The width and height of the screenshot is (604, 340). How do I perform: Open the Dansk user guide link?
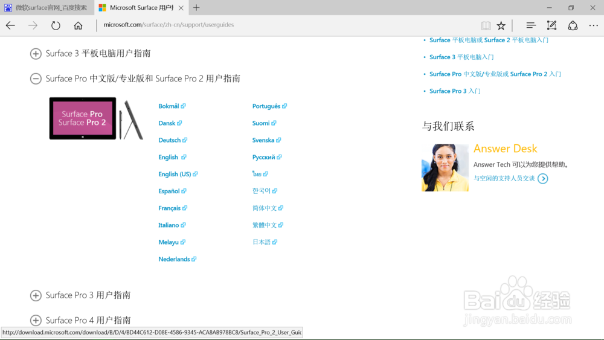click(x=170, y=123)
